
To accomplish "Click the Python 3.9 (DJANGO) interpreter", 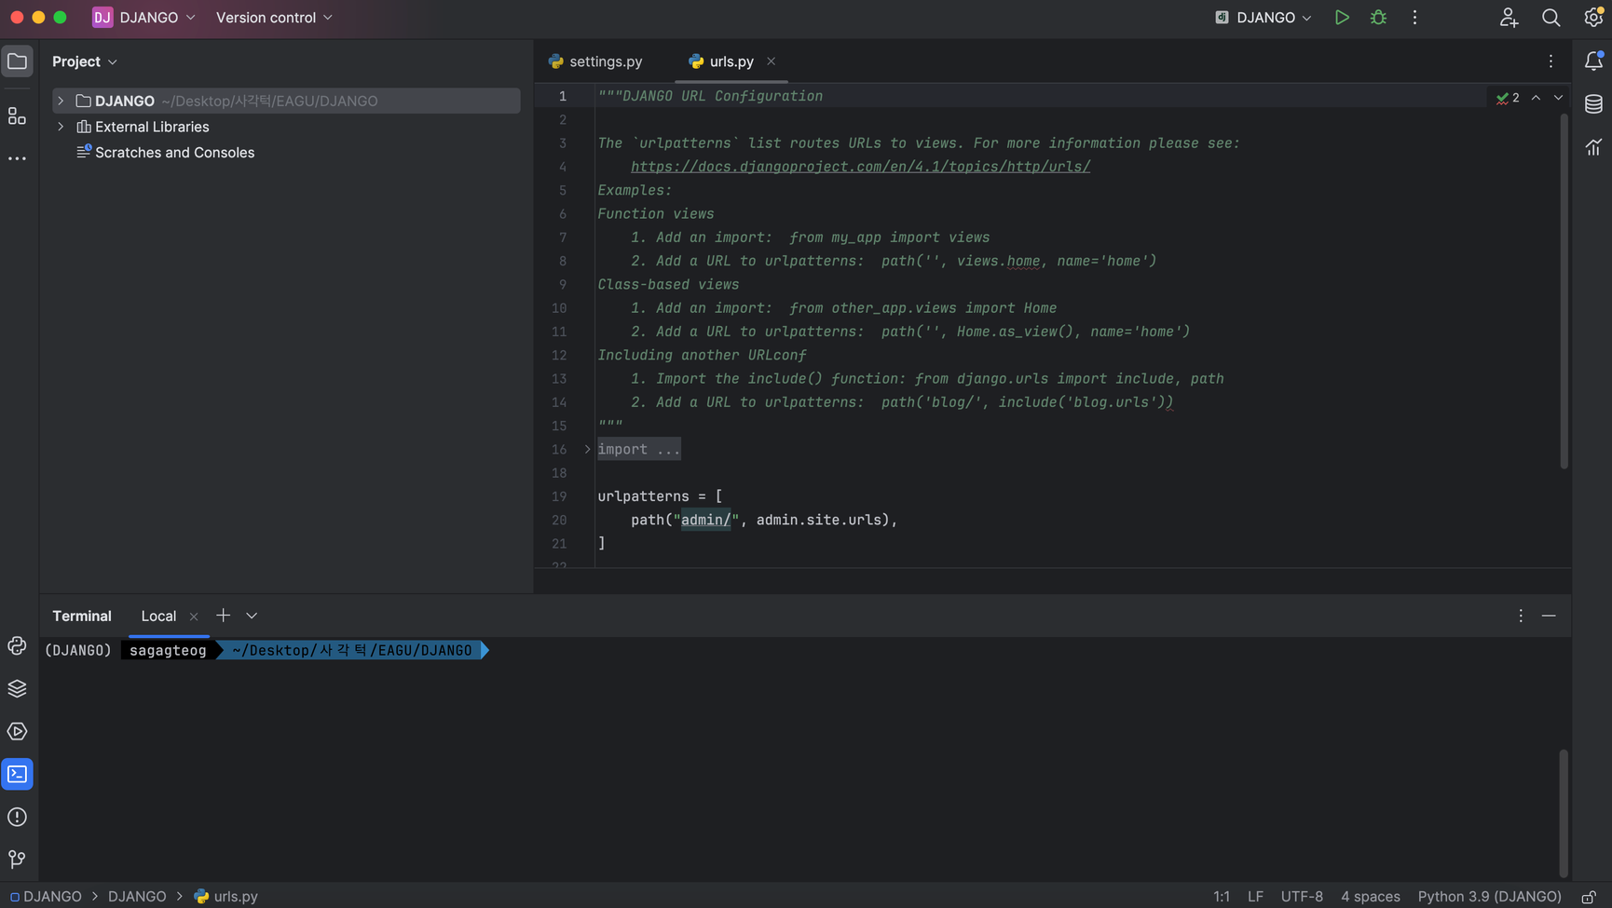I will tap(1489, 897).
